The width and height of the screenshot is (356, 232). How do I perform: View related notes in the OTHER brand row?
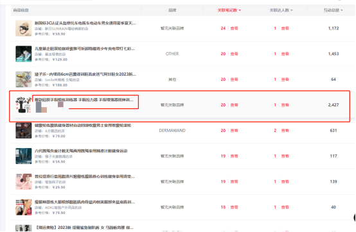[234, 54]
